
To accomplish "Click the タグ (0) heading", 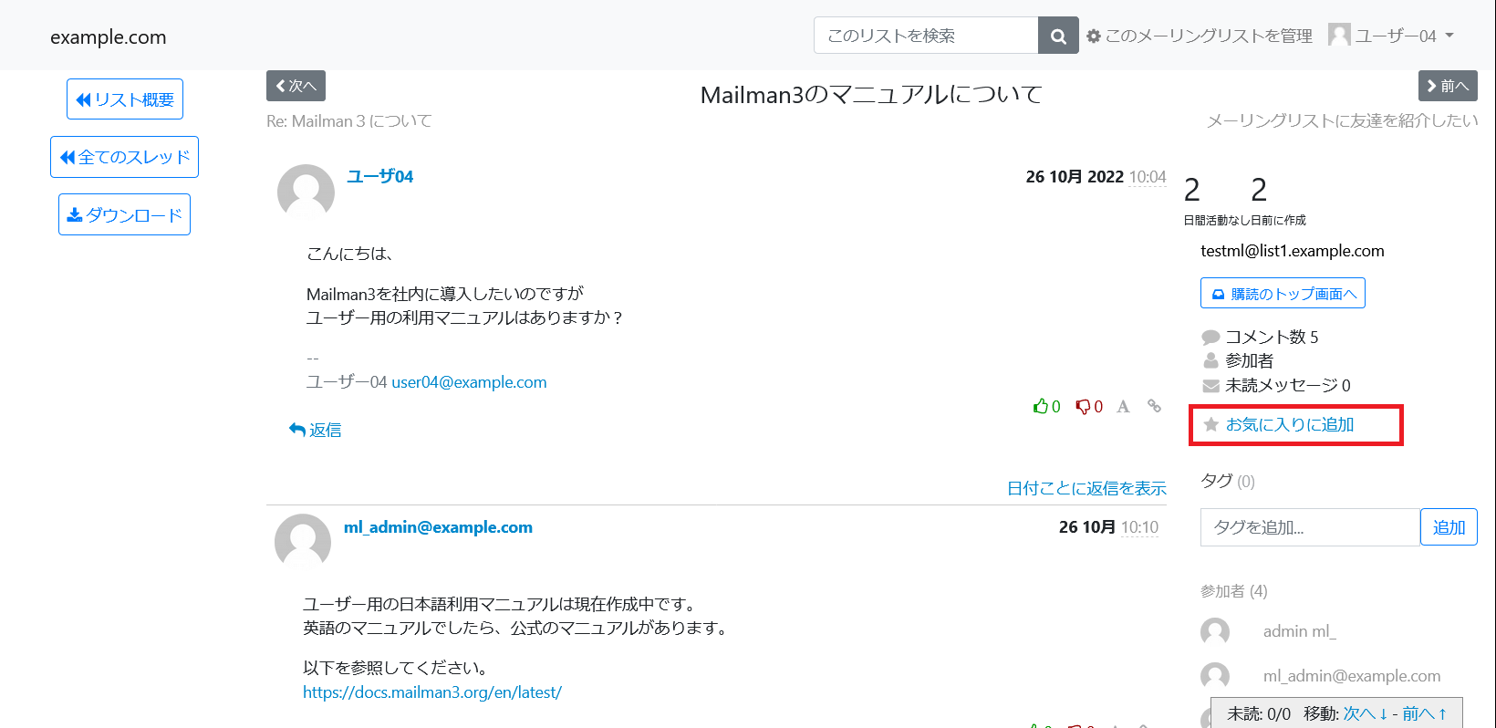I will tap(1228, 481).
